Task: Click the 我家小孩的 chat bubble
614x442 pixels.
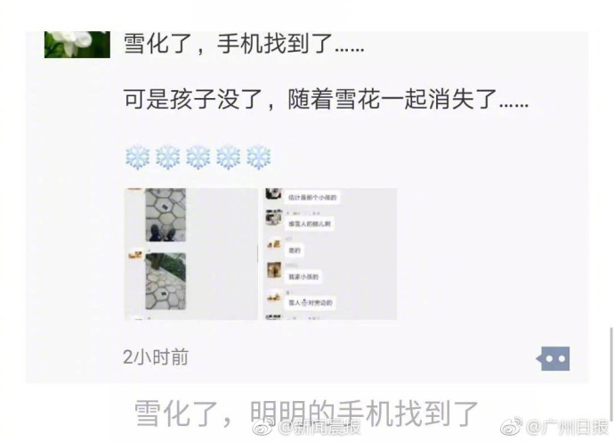Action: (x=303, y=276)
